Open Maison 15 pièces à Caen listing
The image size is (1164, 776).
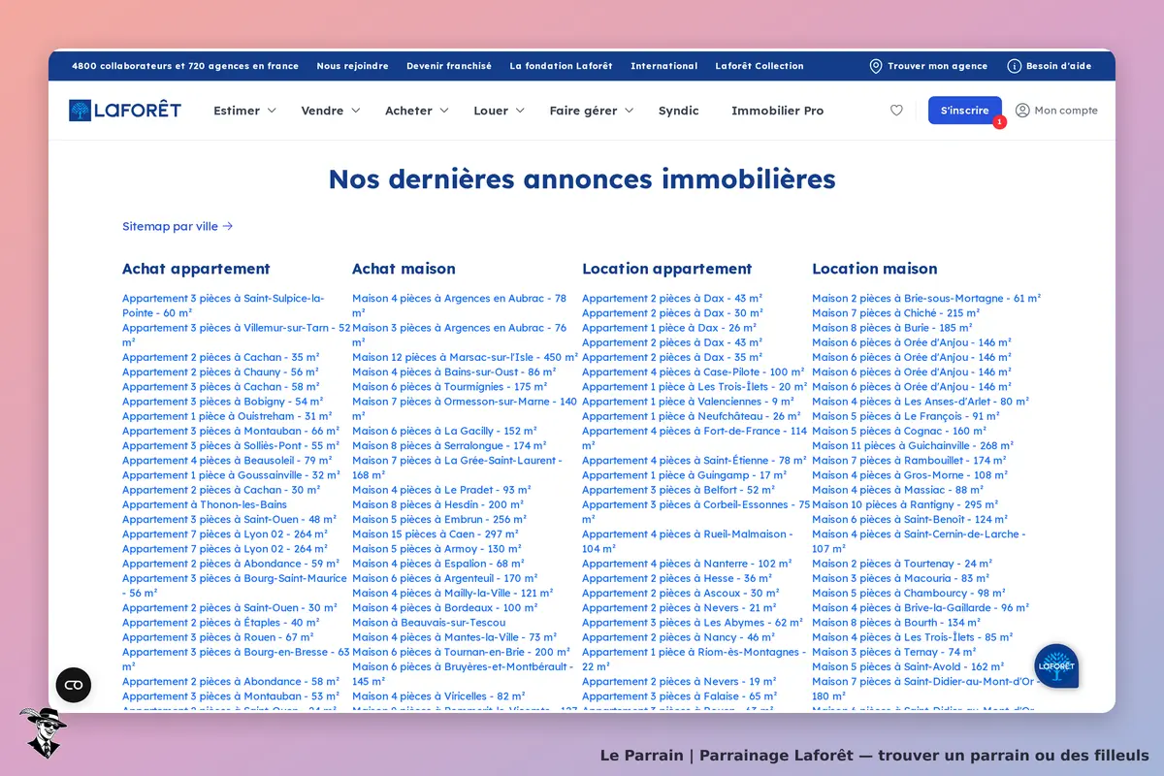tap(436, 534)
